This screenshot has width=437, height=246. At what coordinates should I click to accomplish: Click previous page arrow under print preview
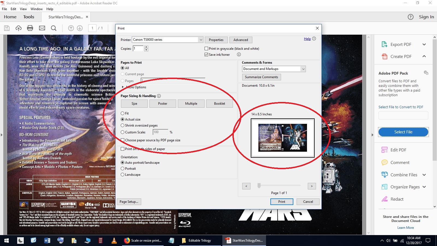click(x=246, y=186)
